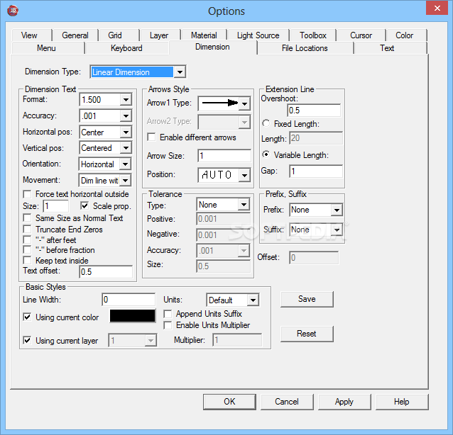Uncheck the Scale prop. checkbox
The width and height of the screenshot is (453, 435).
pyautogui.click(x=84, y=206)
